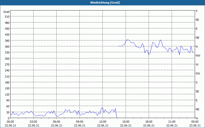Click the 30 degree axis label

click(8, 112)
